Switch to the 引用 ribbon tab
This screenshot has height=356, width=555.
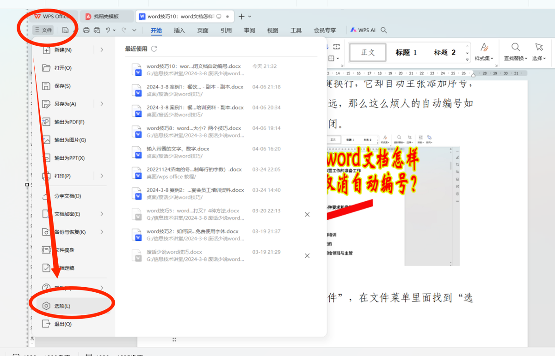point(226,30)
